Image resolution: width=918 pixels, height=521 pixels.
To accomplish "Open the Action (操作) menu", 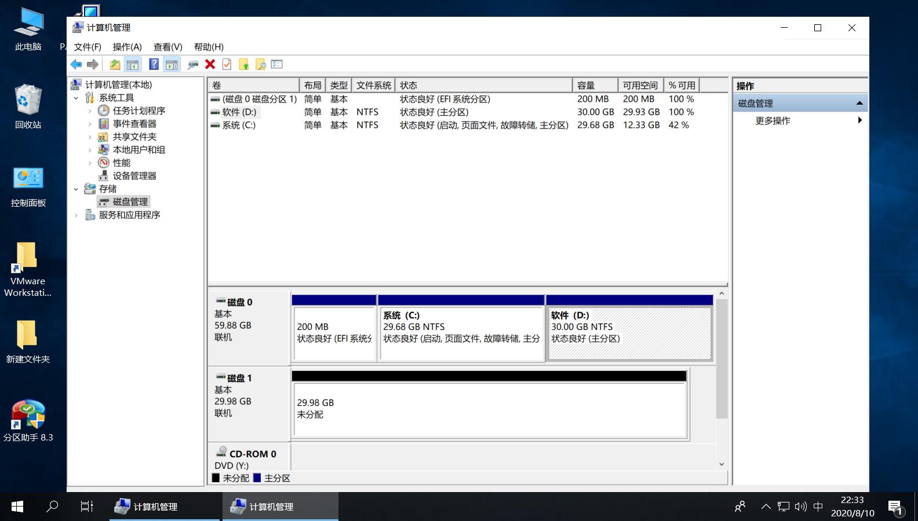I will [x=127, y=47].
